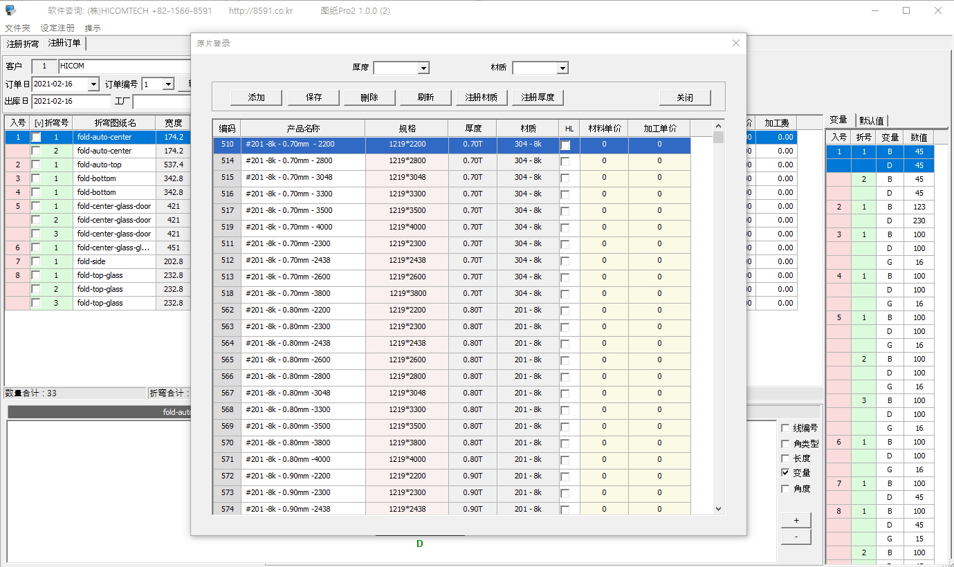Close the 原片登录 dialog with X

pyautogui.click(x=735, y=43)
